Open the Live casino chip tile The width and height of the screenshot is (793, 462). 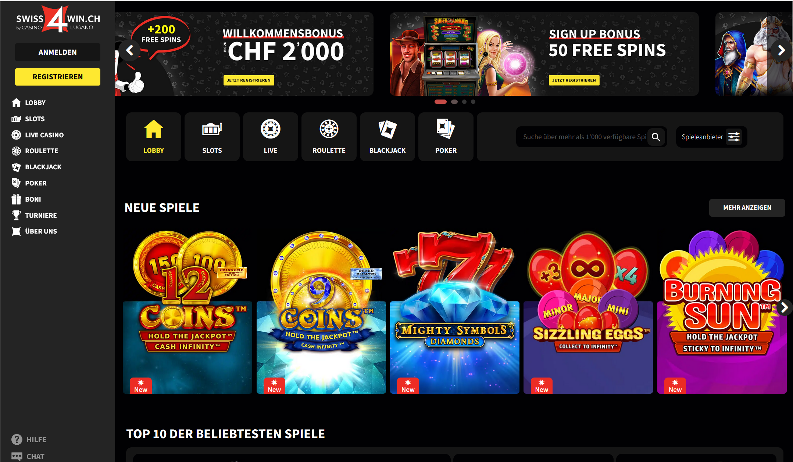[271, 137]
